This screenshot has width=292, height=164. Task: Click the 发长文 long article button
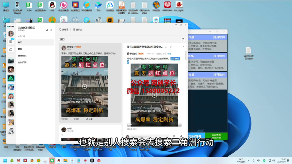point(78,30)
